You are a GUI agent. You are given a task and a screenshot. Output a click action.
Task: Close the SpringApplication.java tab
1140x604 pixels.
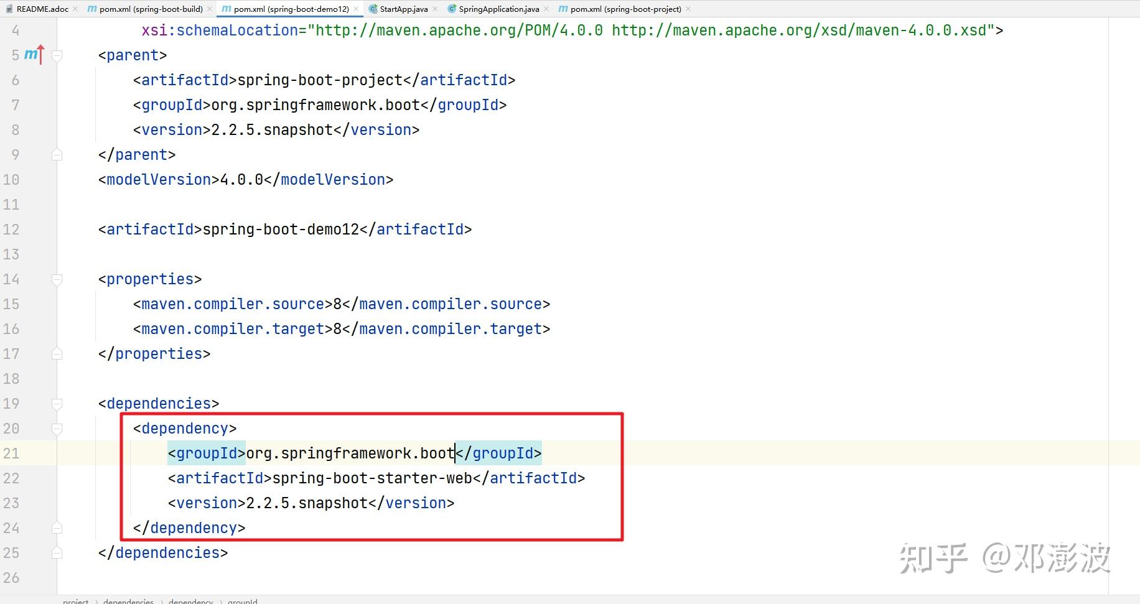point(546,9)
